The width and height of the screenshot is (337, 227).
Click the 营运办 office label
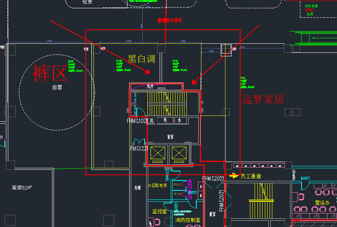(x=323, y=203)
